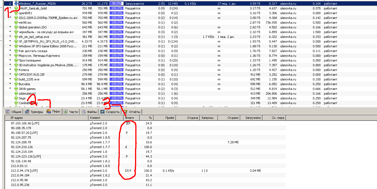Click the green arrow icon beside JAVA-games
The width and height of the screenshot is (377, 189).
tap(16, 89)
